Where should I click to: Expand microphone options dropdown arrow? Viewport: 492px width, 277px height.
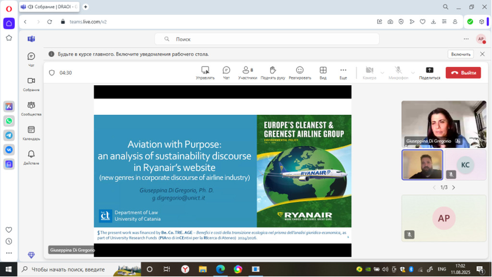point(412,73)
